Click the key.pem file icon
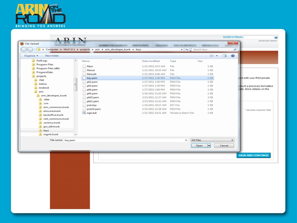 84,78
